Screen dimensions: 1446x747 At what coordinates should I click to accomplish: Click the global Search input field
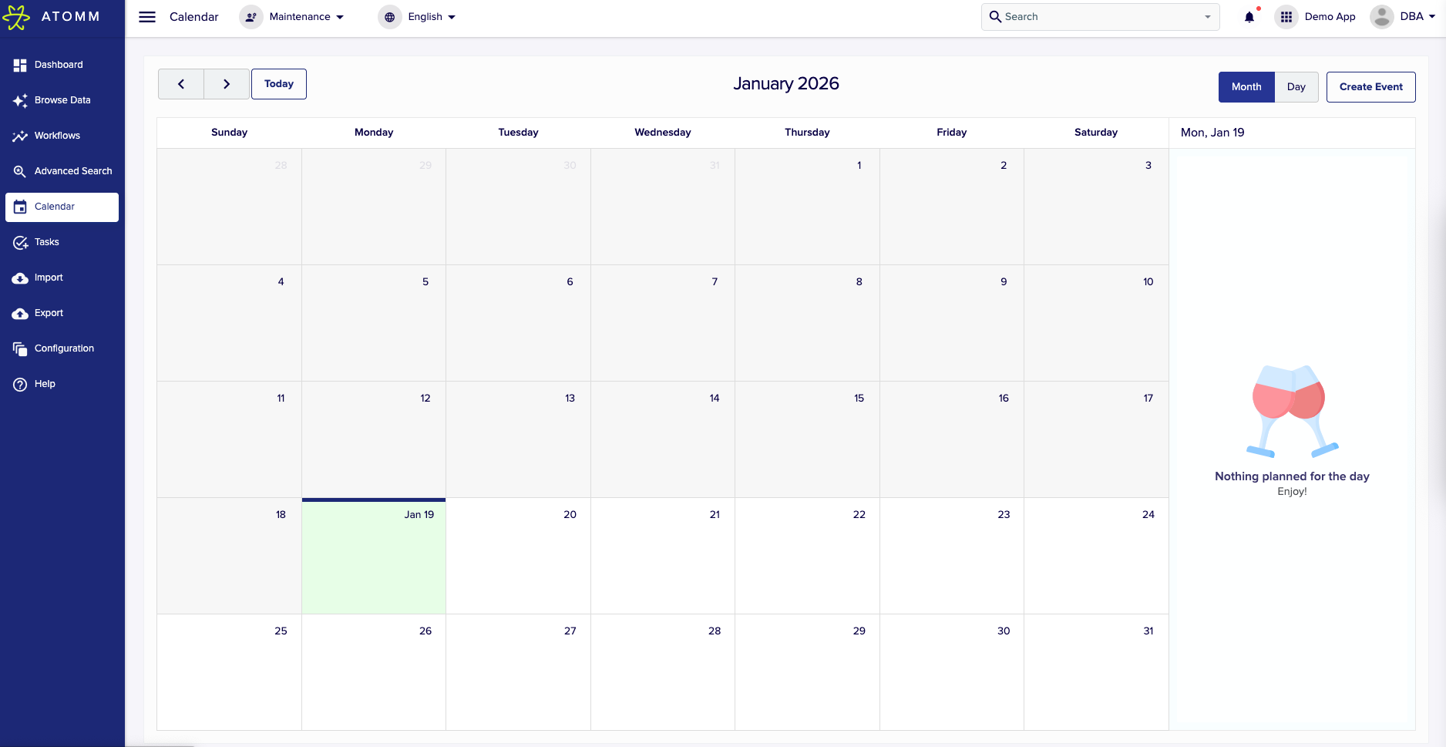(x=1095, y=16)
